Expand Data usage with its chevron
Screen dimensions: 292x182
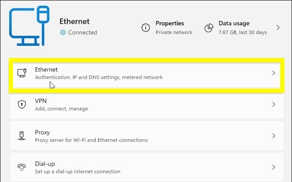click(278, 27)
